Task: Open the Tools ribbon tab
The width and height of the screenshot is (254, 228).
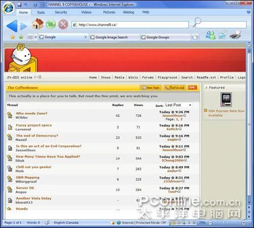Action: (x=41, y=13)
